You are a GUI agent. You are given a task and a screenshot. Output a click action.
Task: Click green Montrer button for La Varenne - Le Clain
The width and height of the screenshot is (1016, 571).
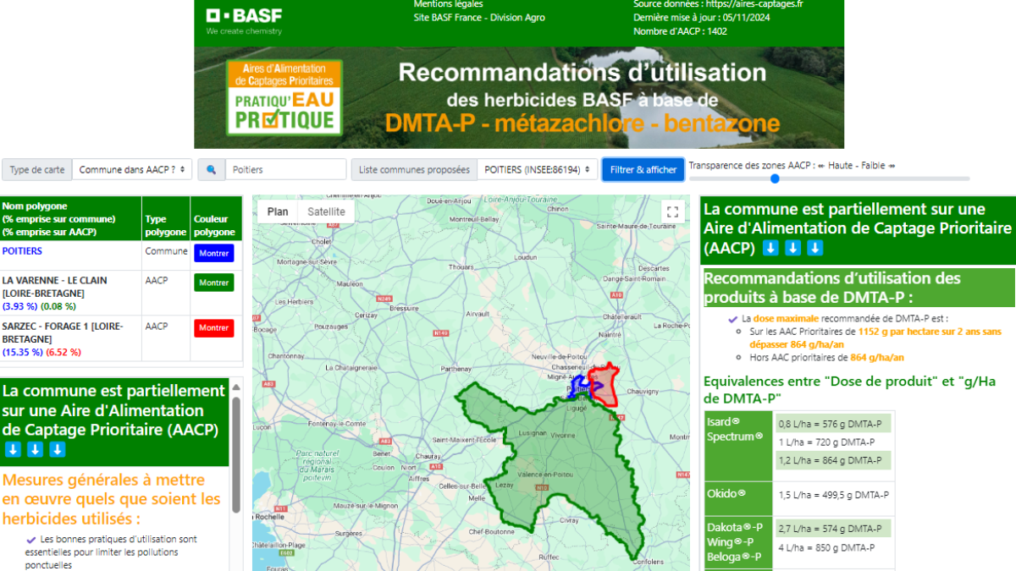click(213, 283)
